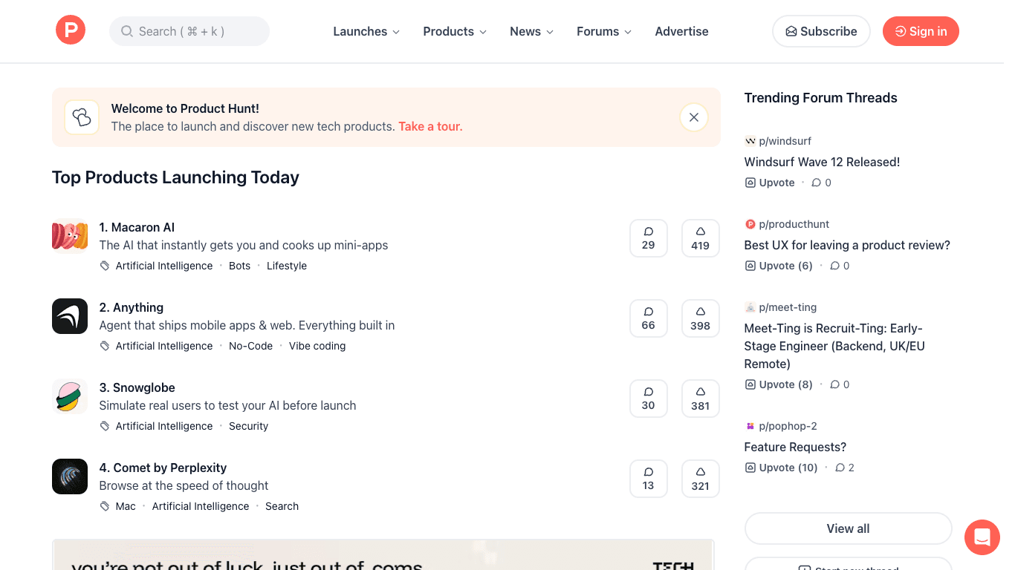This screenshot has height=570, width=1015.
Task: Dismiss the Welcome to Product Hunt banner
Action: [693, 117]
